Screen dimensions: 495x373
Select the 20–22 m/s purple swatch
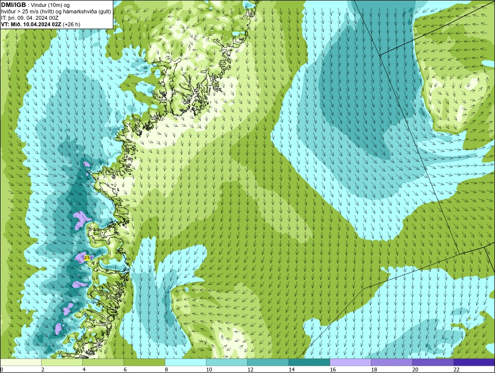tap(433, 362)
